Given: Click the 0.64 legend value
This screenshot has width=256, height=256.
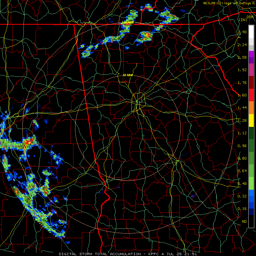Looking at the screenshot, I should [x=242, y=171].
